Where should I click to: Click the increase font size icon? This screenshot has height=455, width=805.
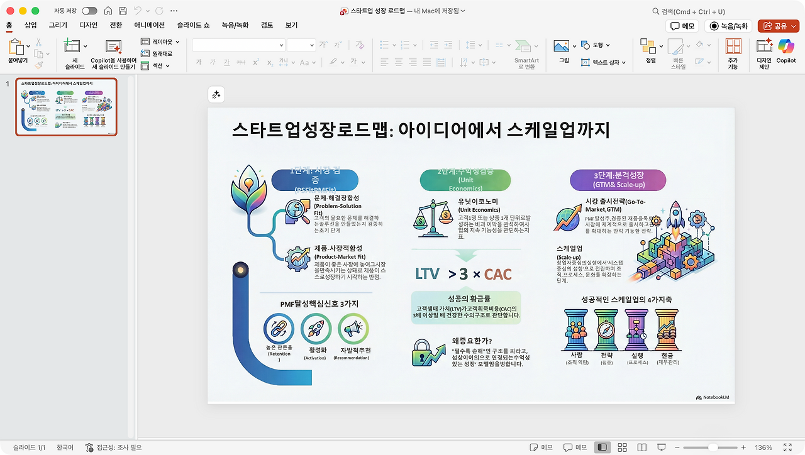coord(323,45)
